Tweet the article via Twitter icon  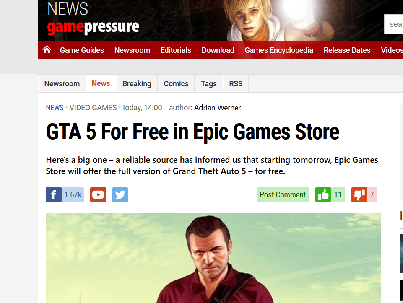120,194
